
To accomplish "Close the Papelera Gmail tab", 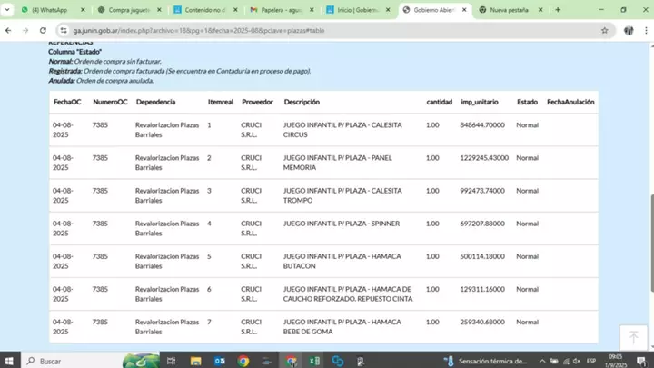I will coord(312,10).
